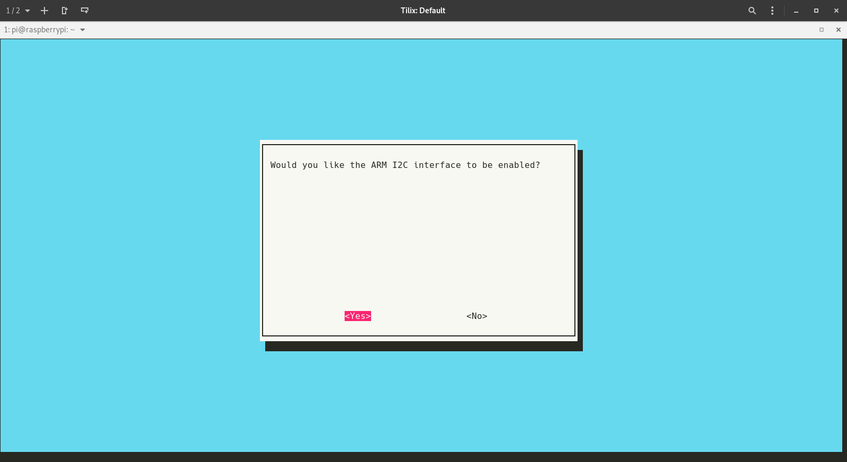This screenshot has height=462, width=847.
Task: Close the pi@raspberrypi terminal pane
Action: tap(838, 30)
